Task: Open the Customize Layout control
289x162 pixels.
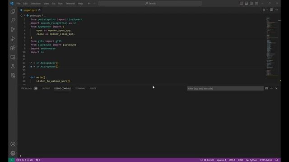Action: (x=256, y=3)
